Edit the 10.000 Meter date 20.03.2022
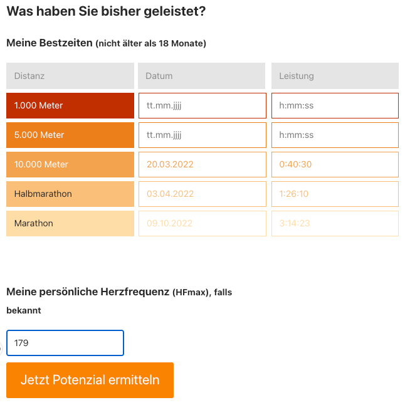This screenshot has height=405, width=405. (x=202, y=164)
